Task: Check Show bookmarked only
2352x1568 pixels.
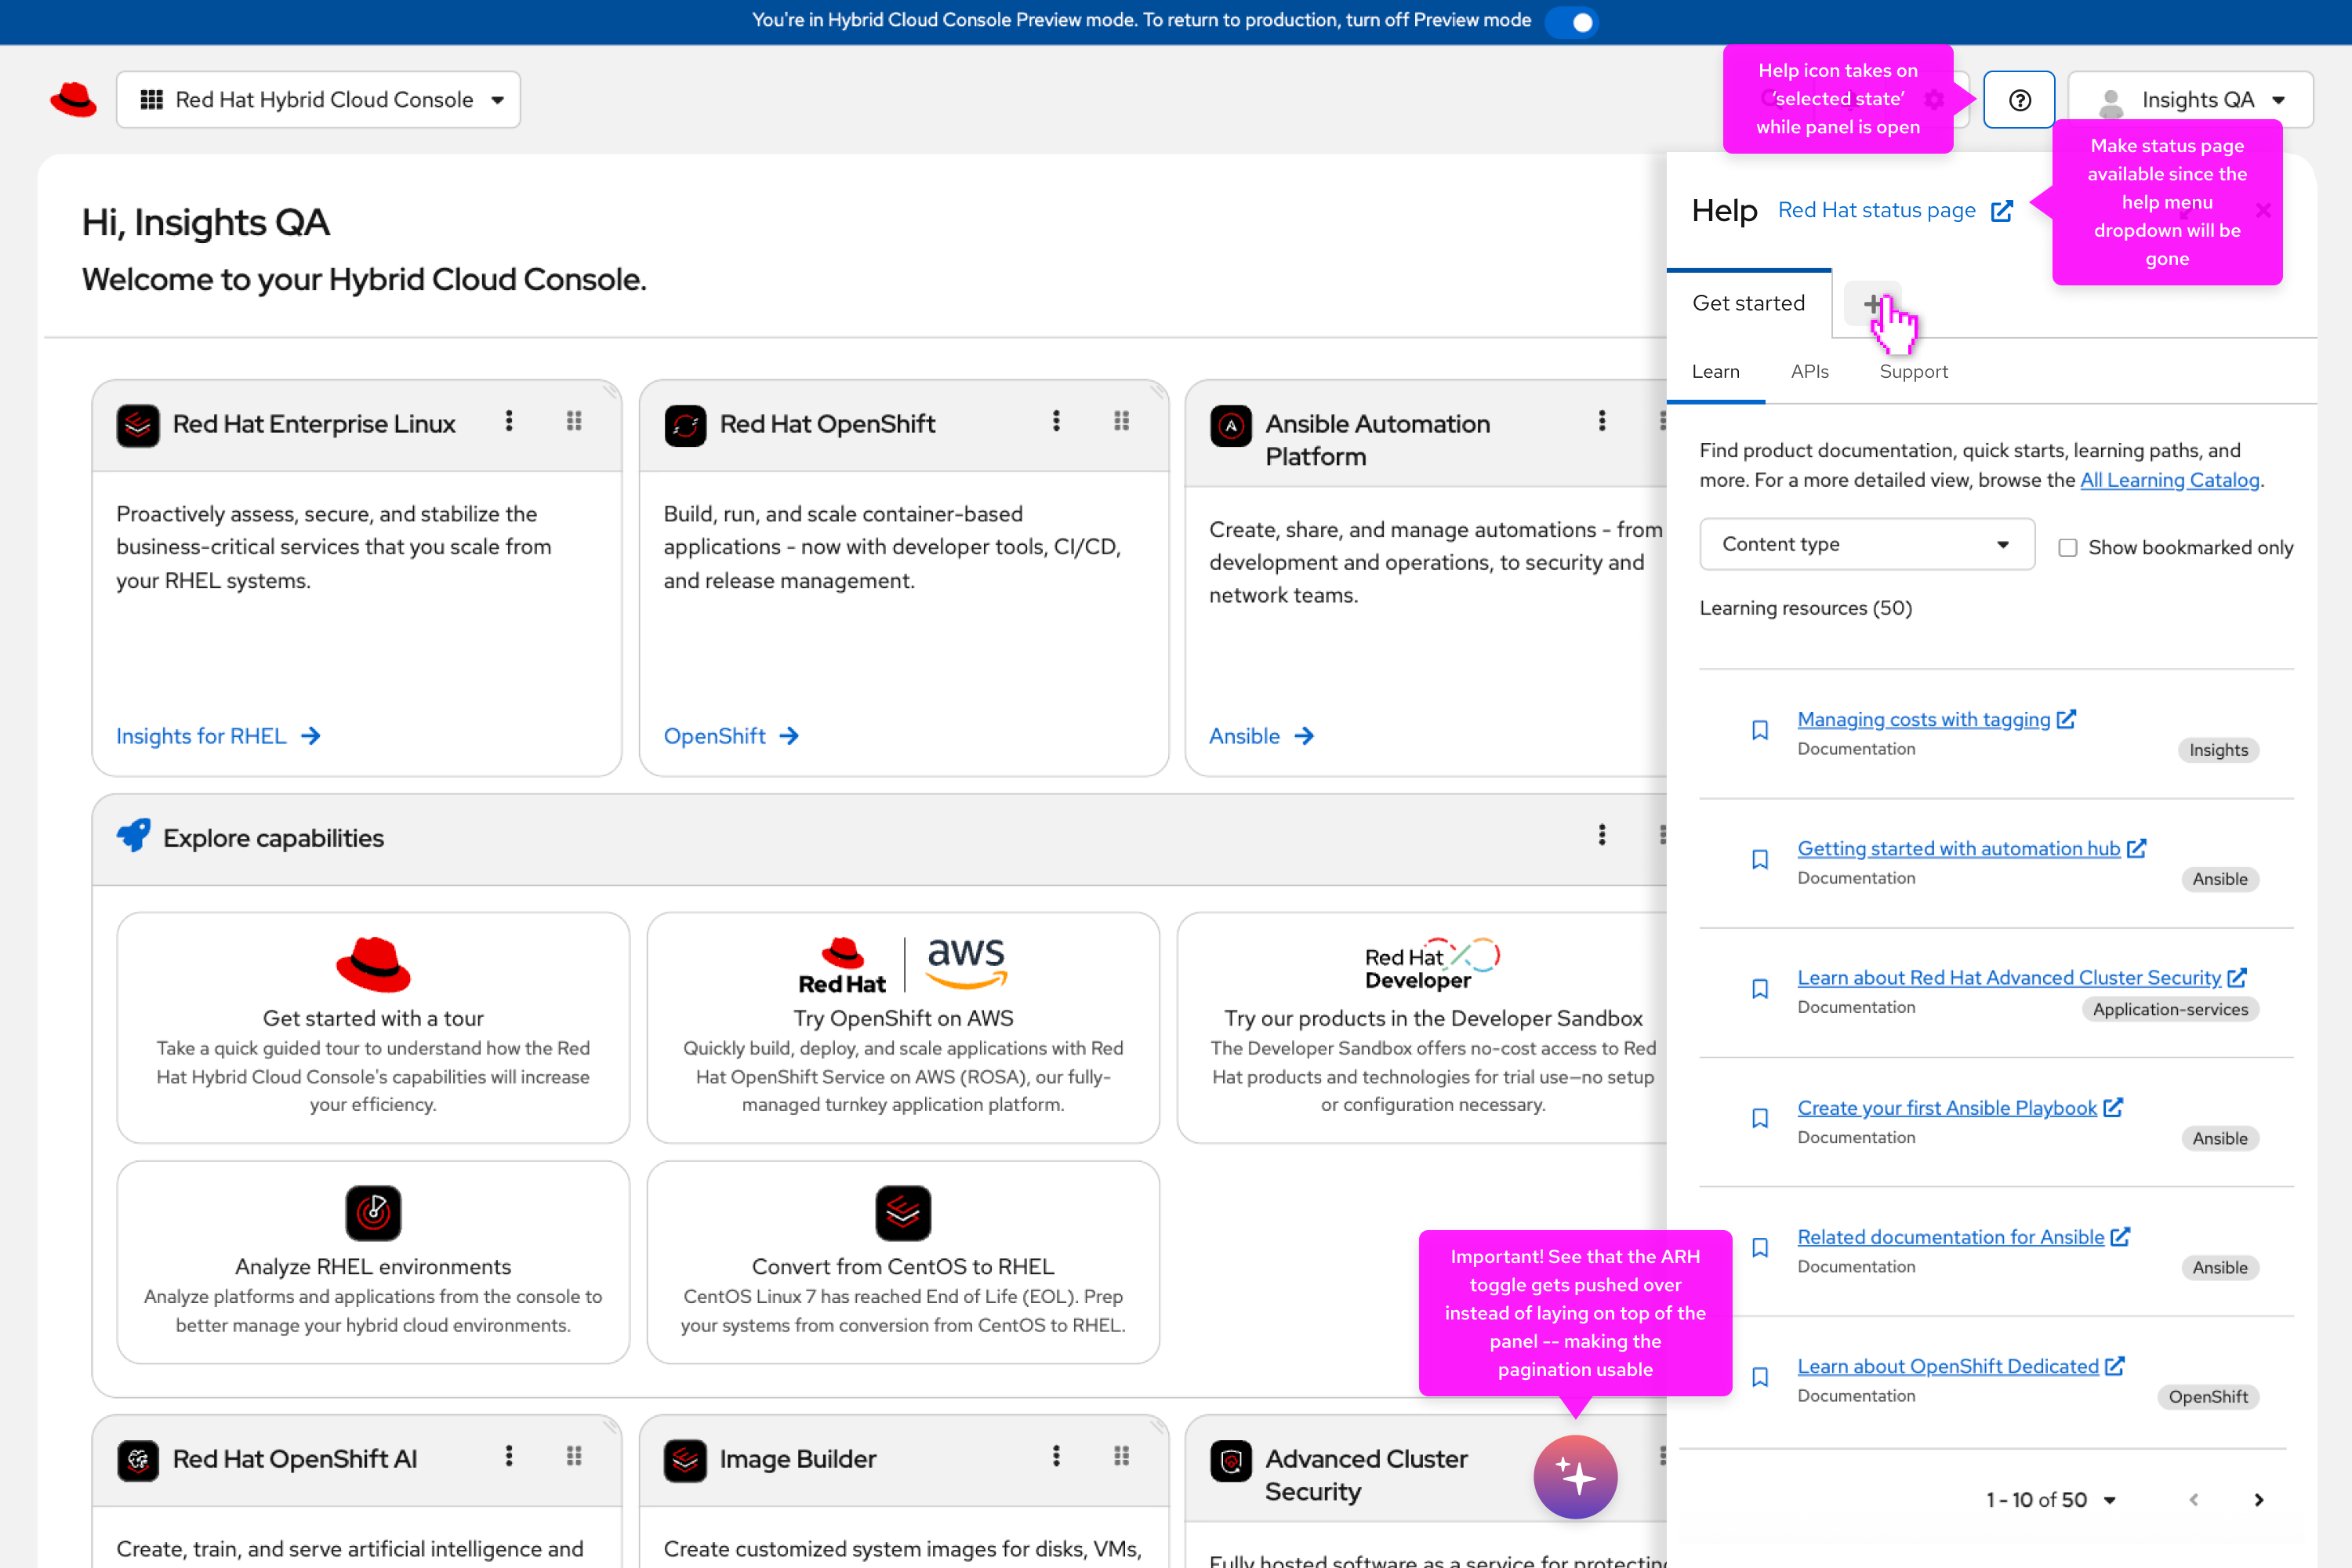Action: click(2067, 547)
